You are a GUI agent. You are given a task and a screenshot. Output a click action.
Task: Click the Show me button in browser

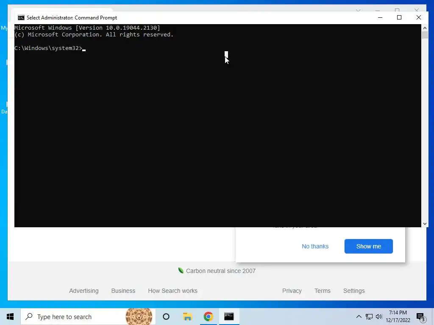[369, 246]
